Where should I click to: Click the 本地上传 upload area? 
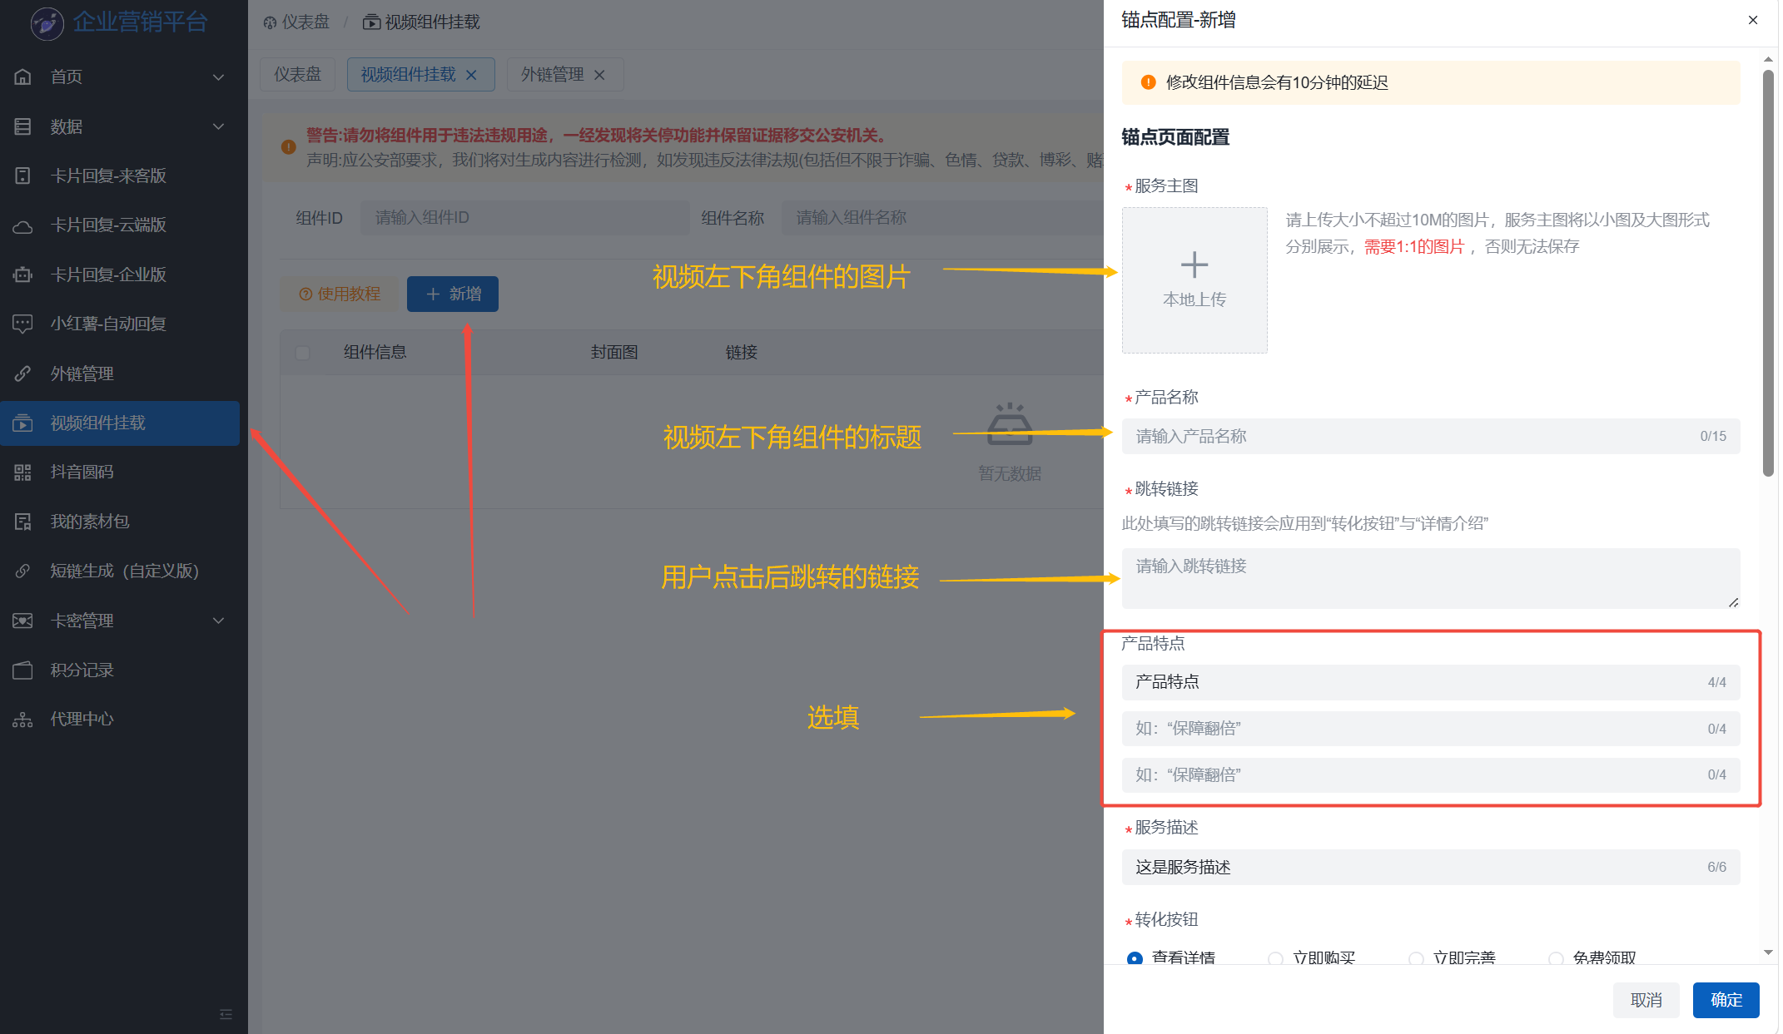click(x=1194, y=280)
